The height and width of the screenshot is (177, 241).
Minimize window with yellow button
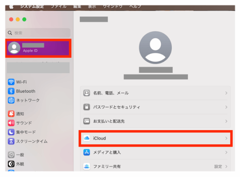coord(18,19)
